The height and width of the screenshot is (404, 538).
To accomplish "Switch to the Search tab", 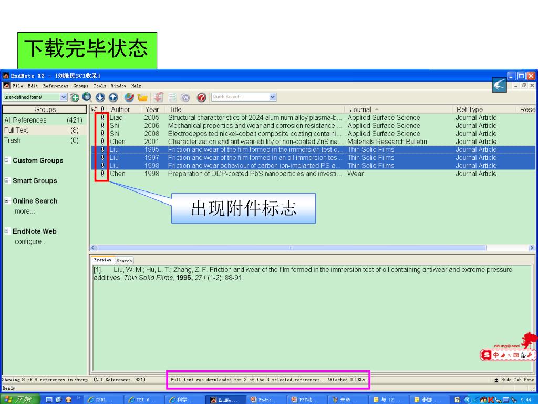I will point(124,261).
